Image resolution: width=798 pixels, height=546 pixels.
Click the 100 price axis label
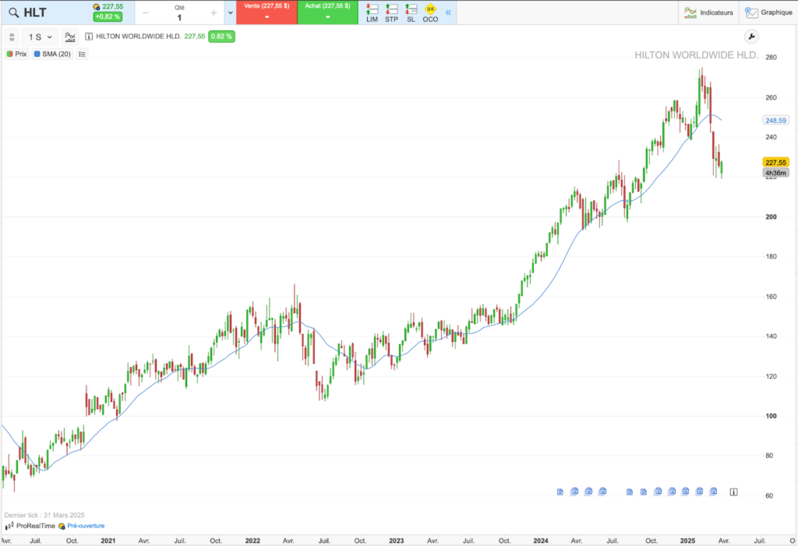coord(771,416)
